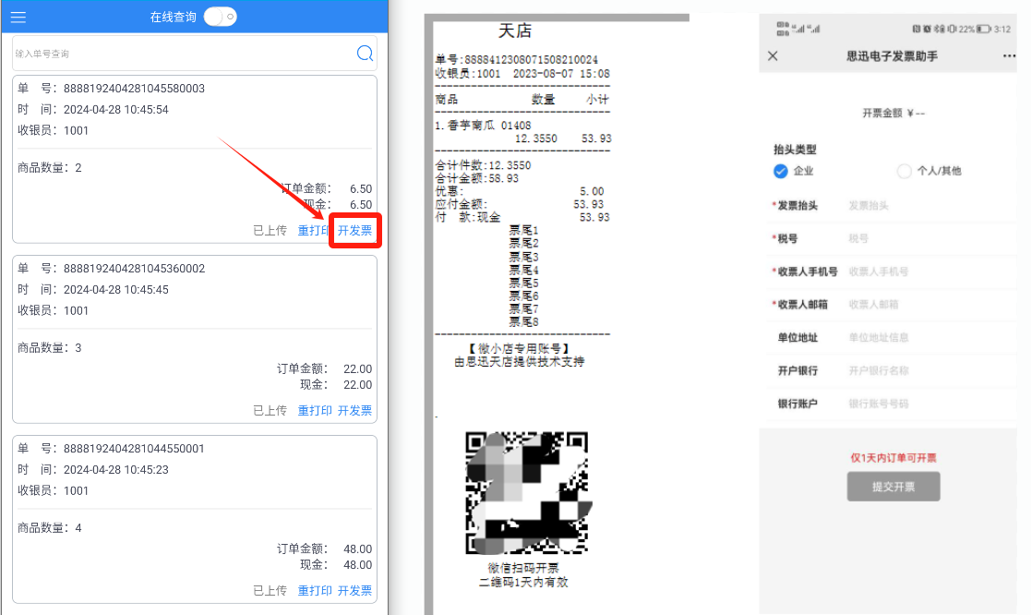Click receipt number 888841230807150821​0024
Screen dimensions: 1031x615
(532, 60)
